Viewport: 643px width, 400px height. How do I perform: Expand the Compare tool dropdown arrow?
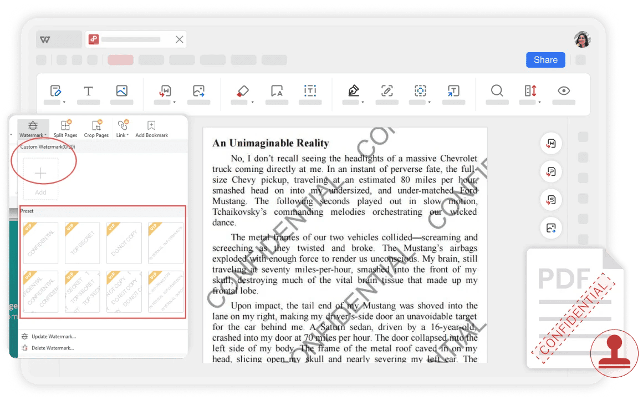tap(539, 102)
